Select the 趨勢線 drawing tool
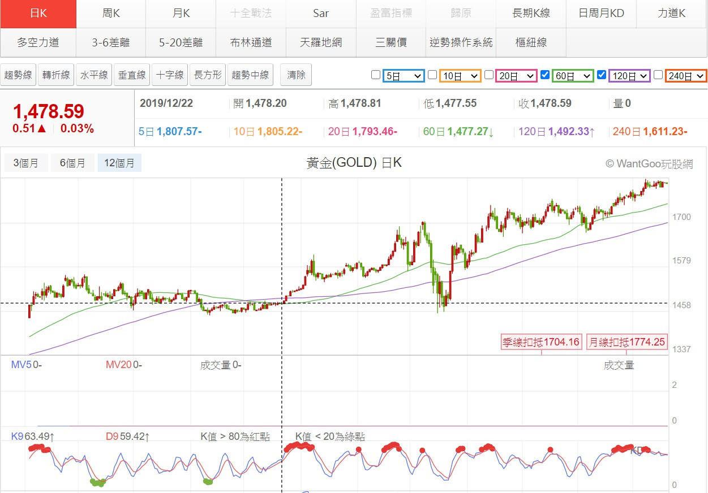708x493 pixels. pyautogui.click(x=19, y=75)
